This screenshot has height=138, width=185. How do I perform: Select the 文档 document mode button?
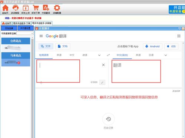(63, 46)
